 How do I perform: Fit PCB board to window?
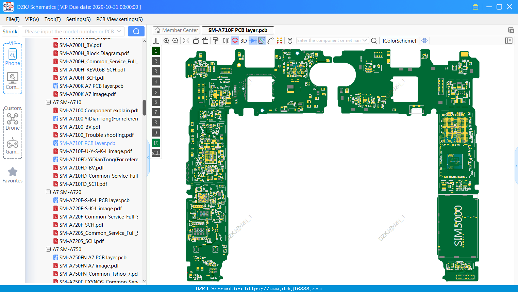(186, 40)
